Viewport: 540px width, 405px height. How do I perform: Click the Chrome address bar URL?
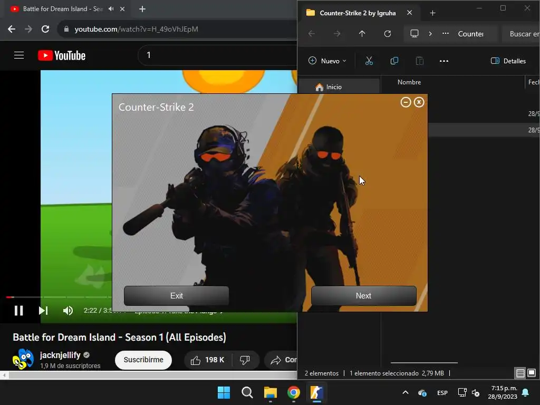pyautogui.click(x=137, y=29)
